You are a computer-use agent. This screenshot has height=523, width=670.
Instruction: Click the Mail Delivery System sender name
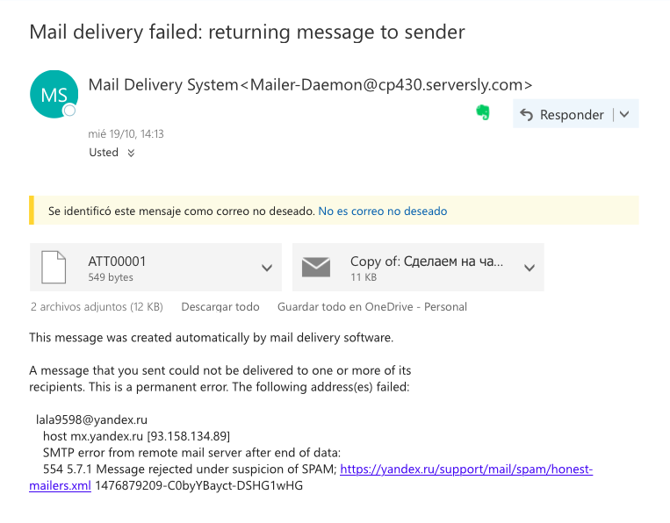point(163,85)
